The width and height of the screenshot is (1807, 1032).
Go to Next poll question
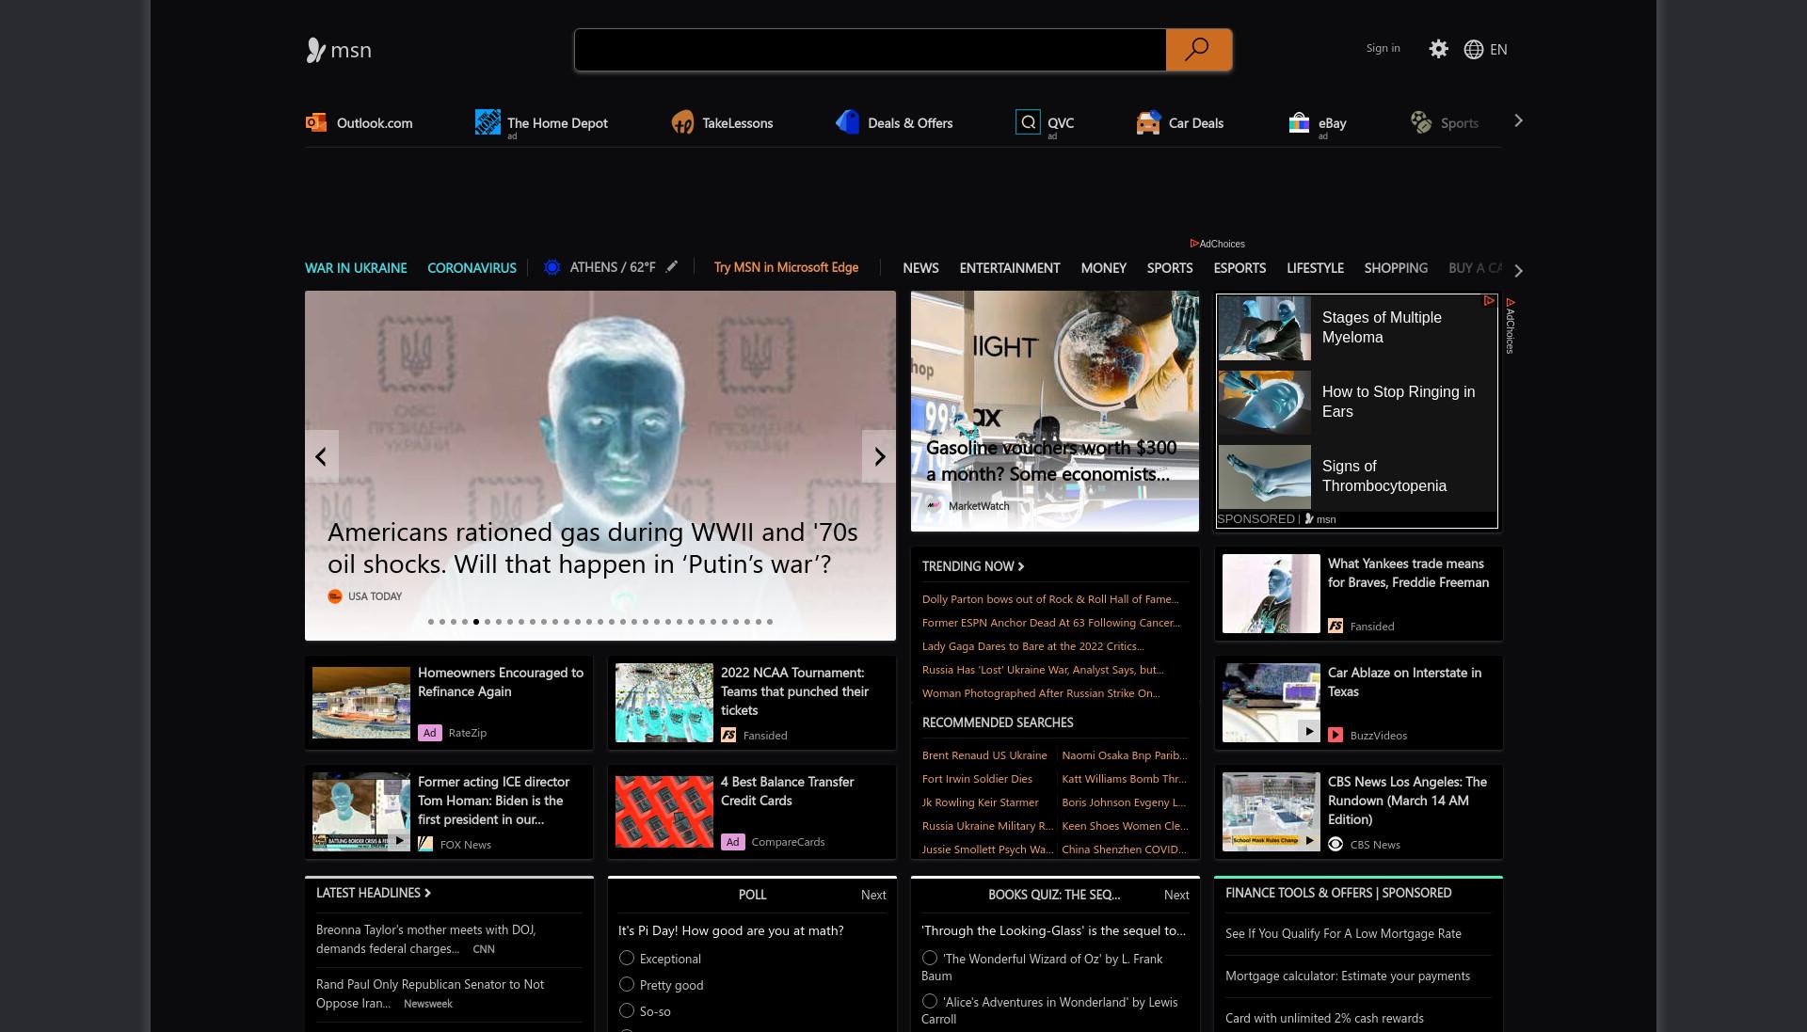pyautogui.click(x=873, y=895)
